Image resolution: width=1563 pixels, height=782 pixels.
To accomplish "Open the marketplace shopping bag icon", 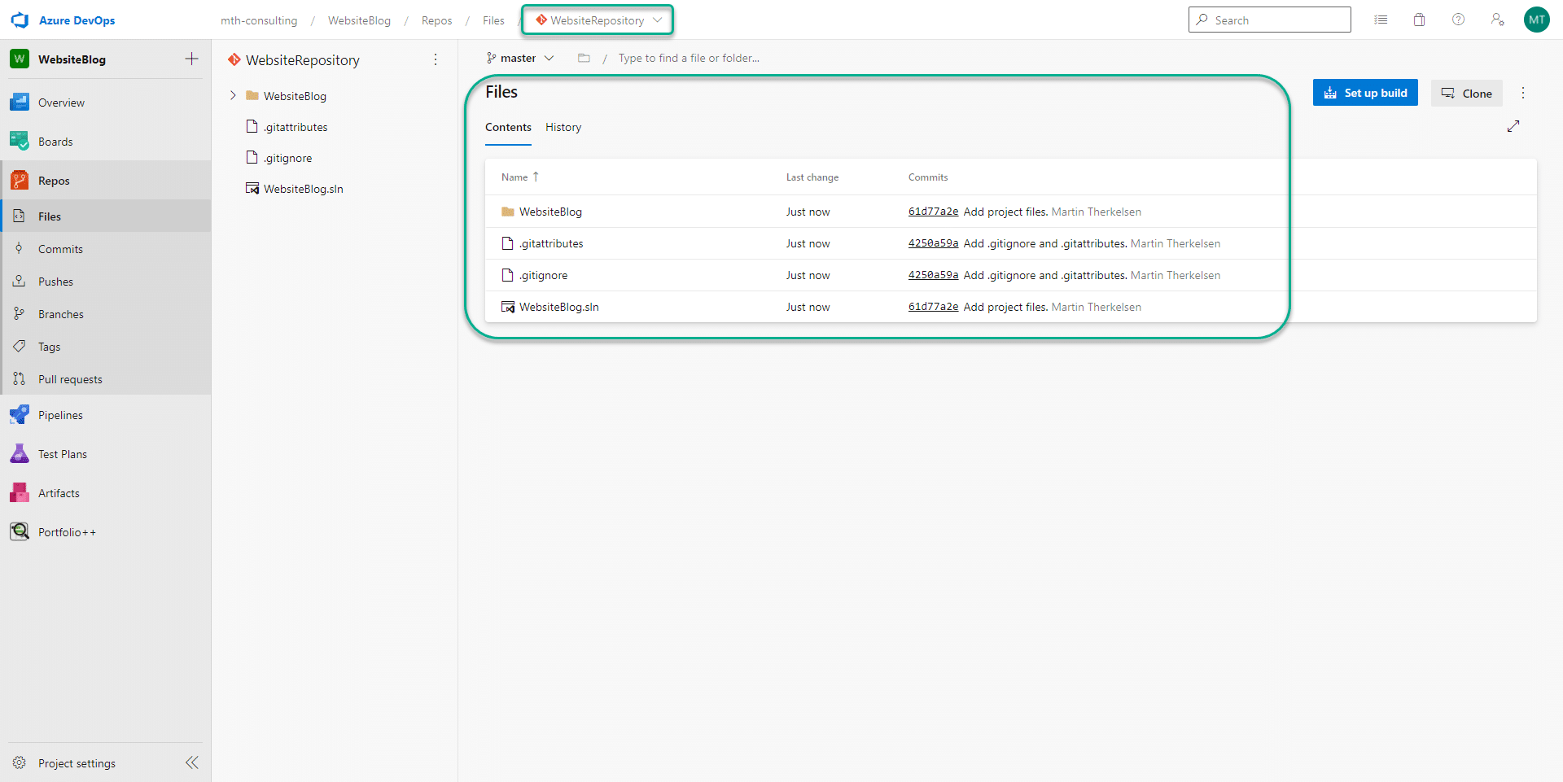I will (1419, 20).
